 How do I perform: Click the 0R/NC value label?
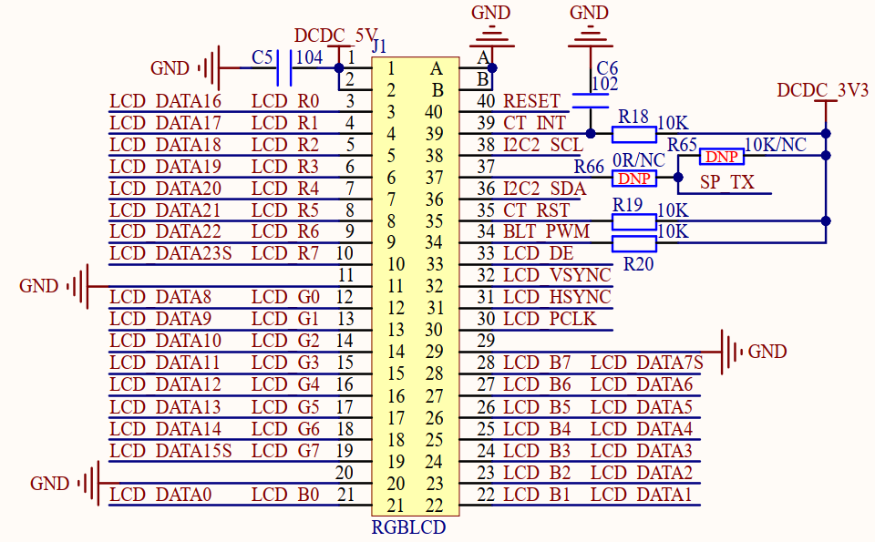(x=639, y=160)
